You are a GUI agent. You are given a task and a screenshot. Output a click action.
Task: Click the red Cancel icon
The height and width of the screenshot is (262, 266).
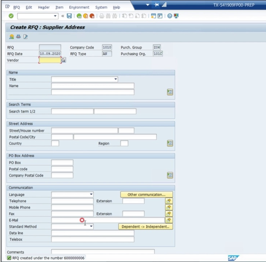coord(92,16)
